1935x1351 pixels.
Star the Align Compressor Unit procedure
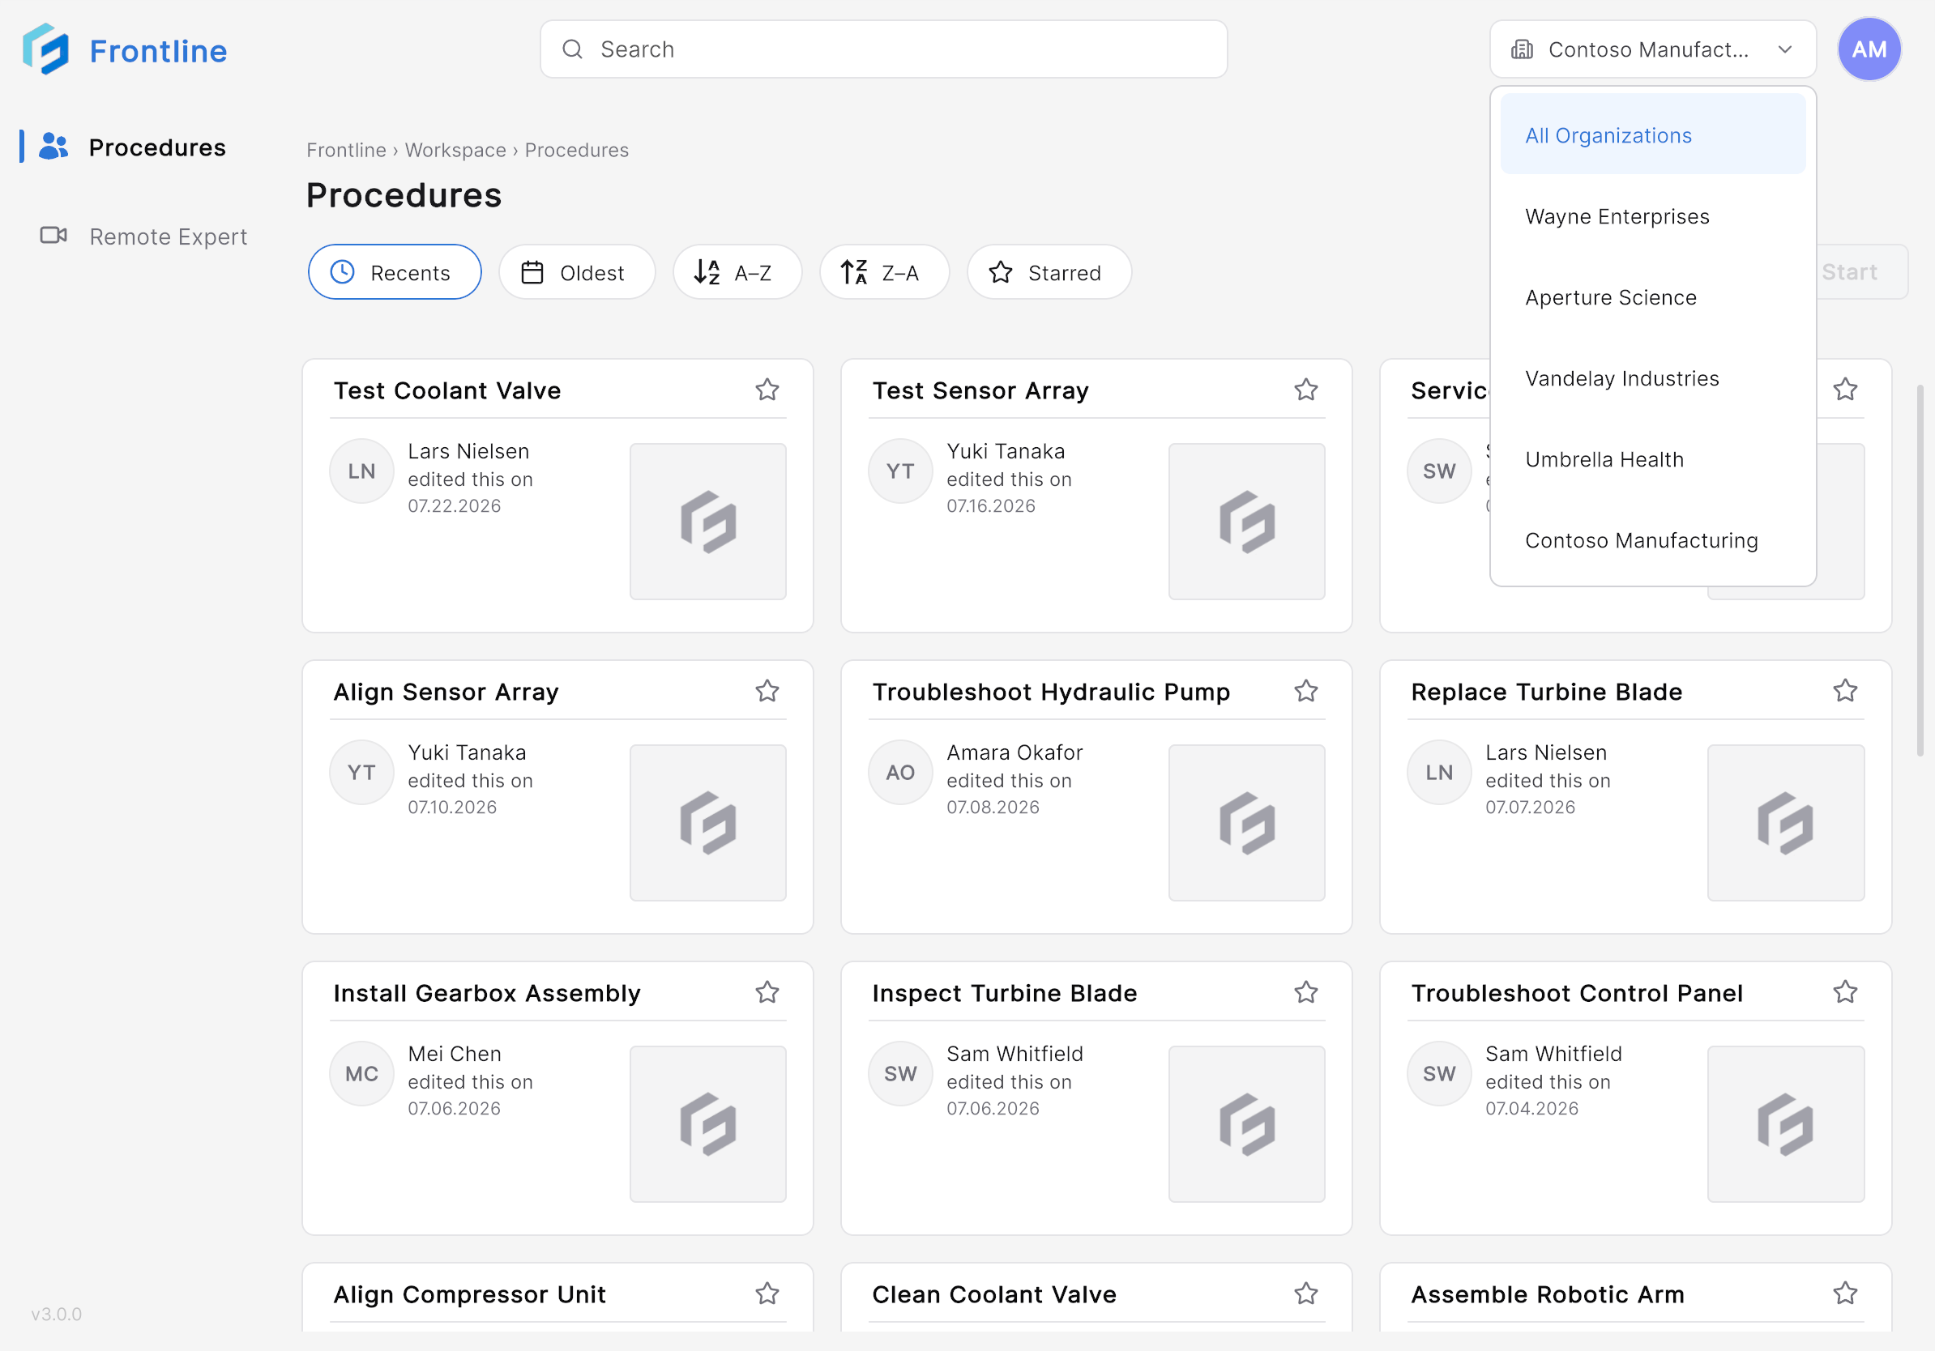tap(767, 1293)
